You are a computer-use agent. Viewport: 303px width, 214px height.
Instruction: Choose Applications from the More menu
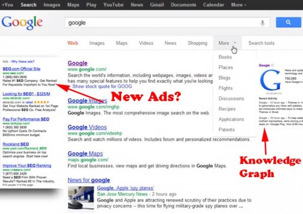[231, 119]
